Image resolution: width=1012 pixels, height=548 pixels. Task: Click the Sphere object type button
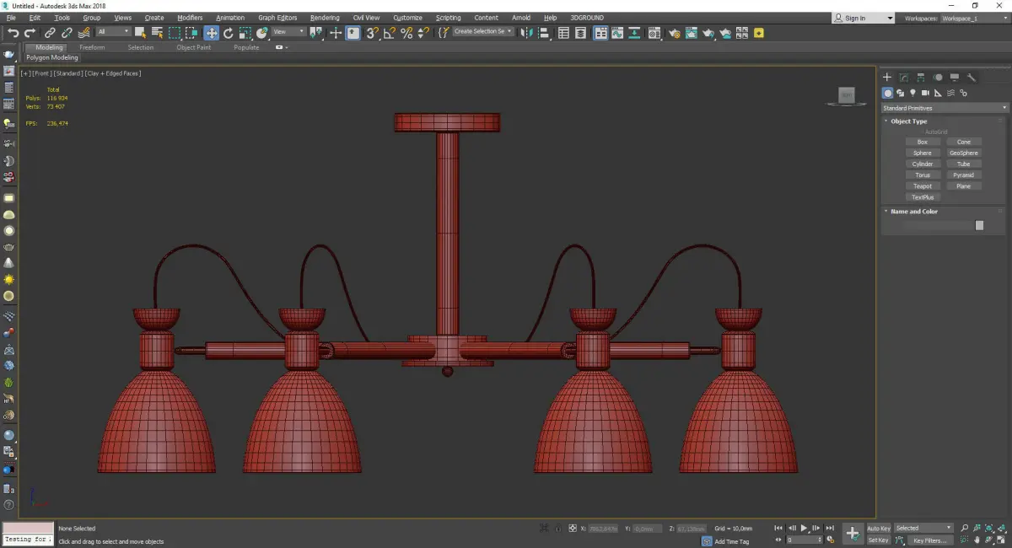coord(923,153)
